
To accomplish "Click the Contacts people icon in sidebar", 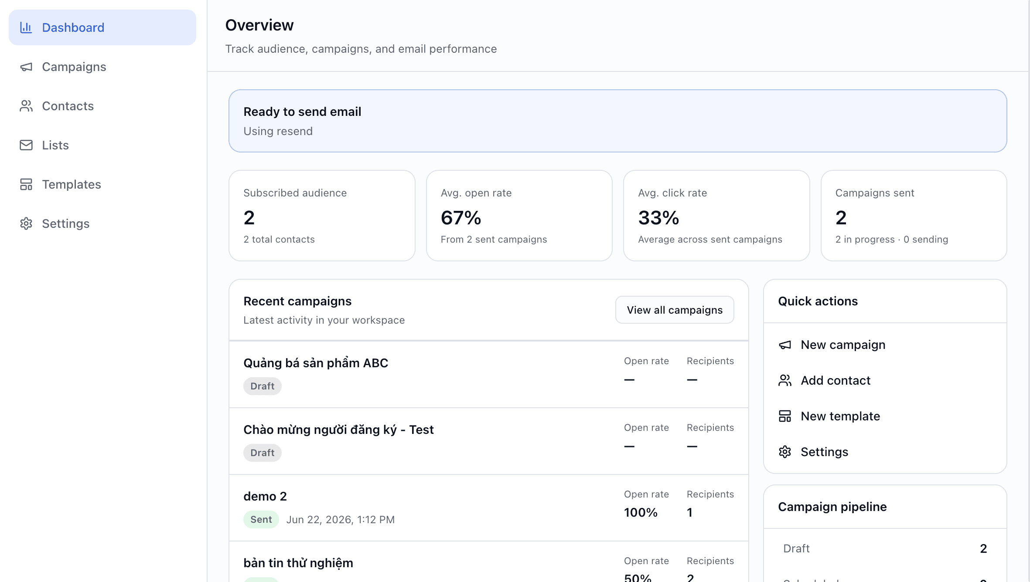I will tap(26, 106).
